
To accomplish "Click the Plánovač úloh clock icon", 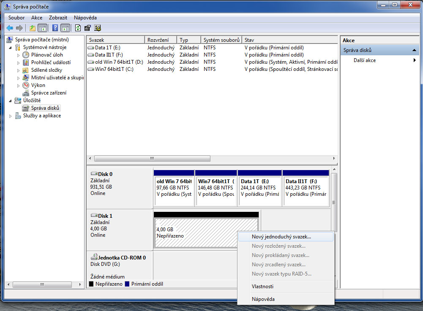I will pos(26,55).
